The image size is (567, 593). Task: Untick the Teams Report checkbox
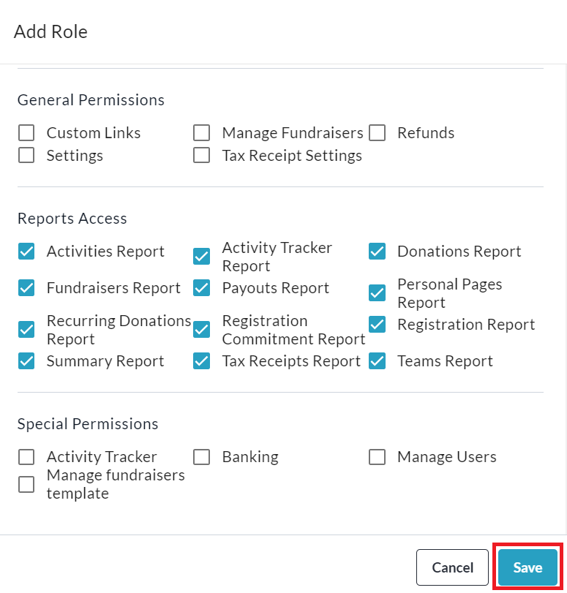377,361
